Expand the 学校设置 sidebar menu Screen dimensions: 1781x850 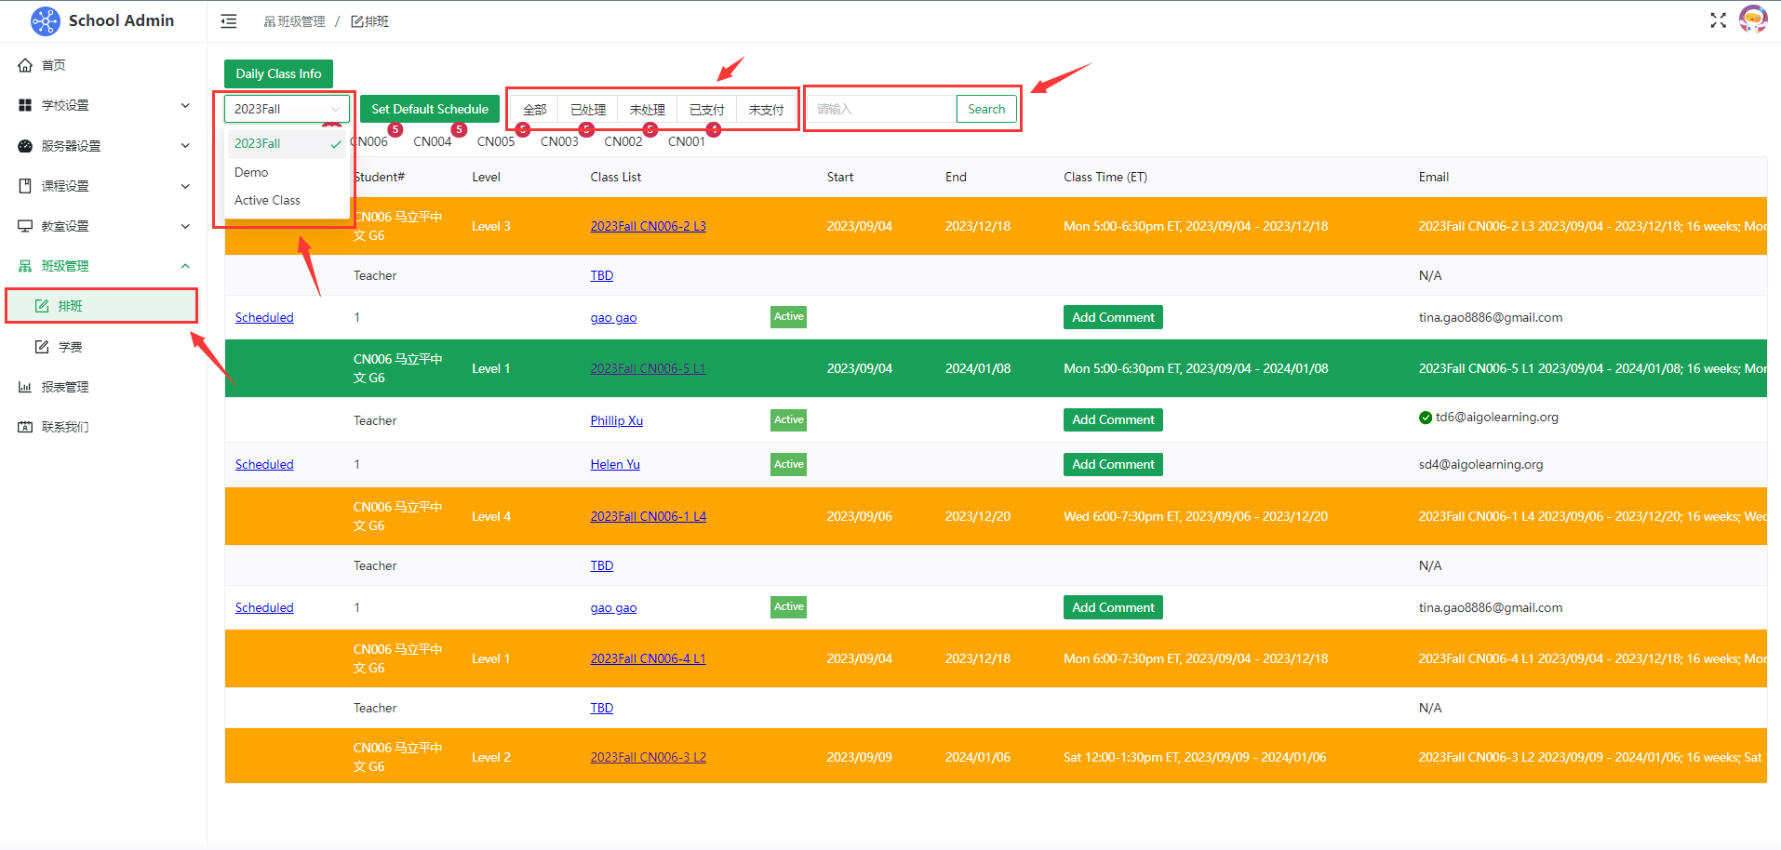[x=103, y=105]
